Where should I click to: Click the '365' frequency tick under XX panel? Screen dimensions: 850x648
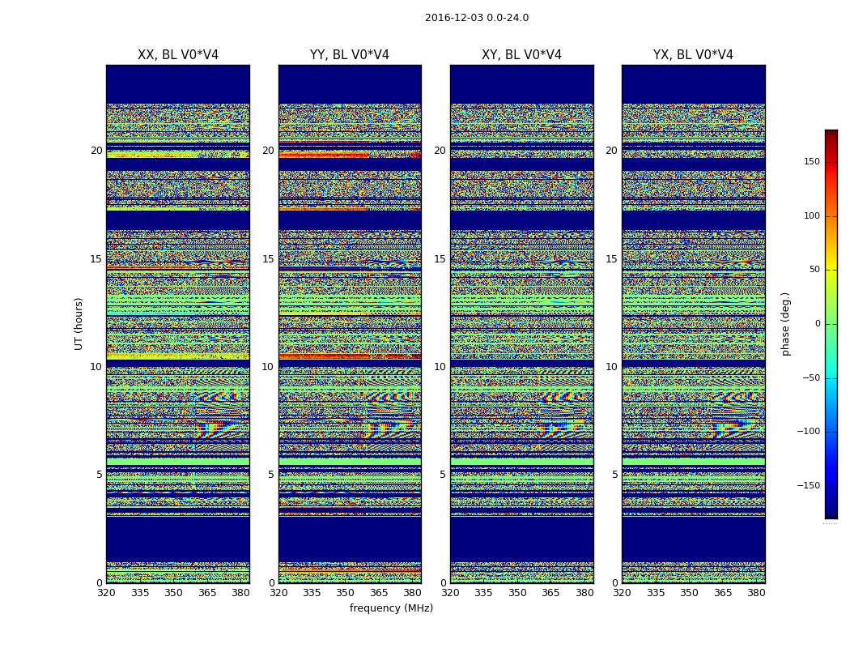(x=207, y=593)
